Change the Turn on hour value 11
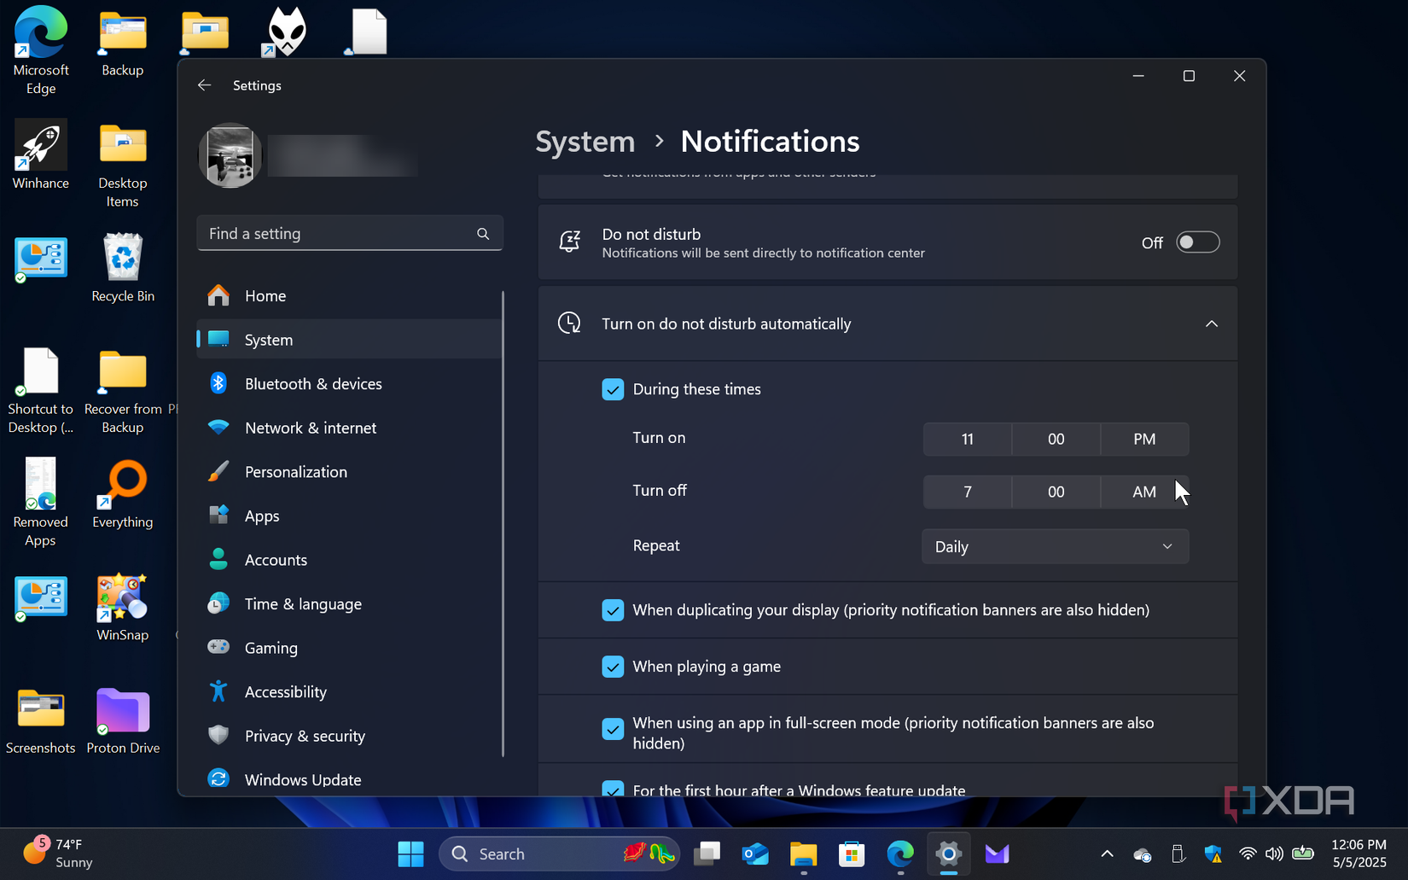 click(967, 440)
